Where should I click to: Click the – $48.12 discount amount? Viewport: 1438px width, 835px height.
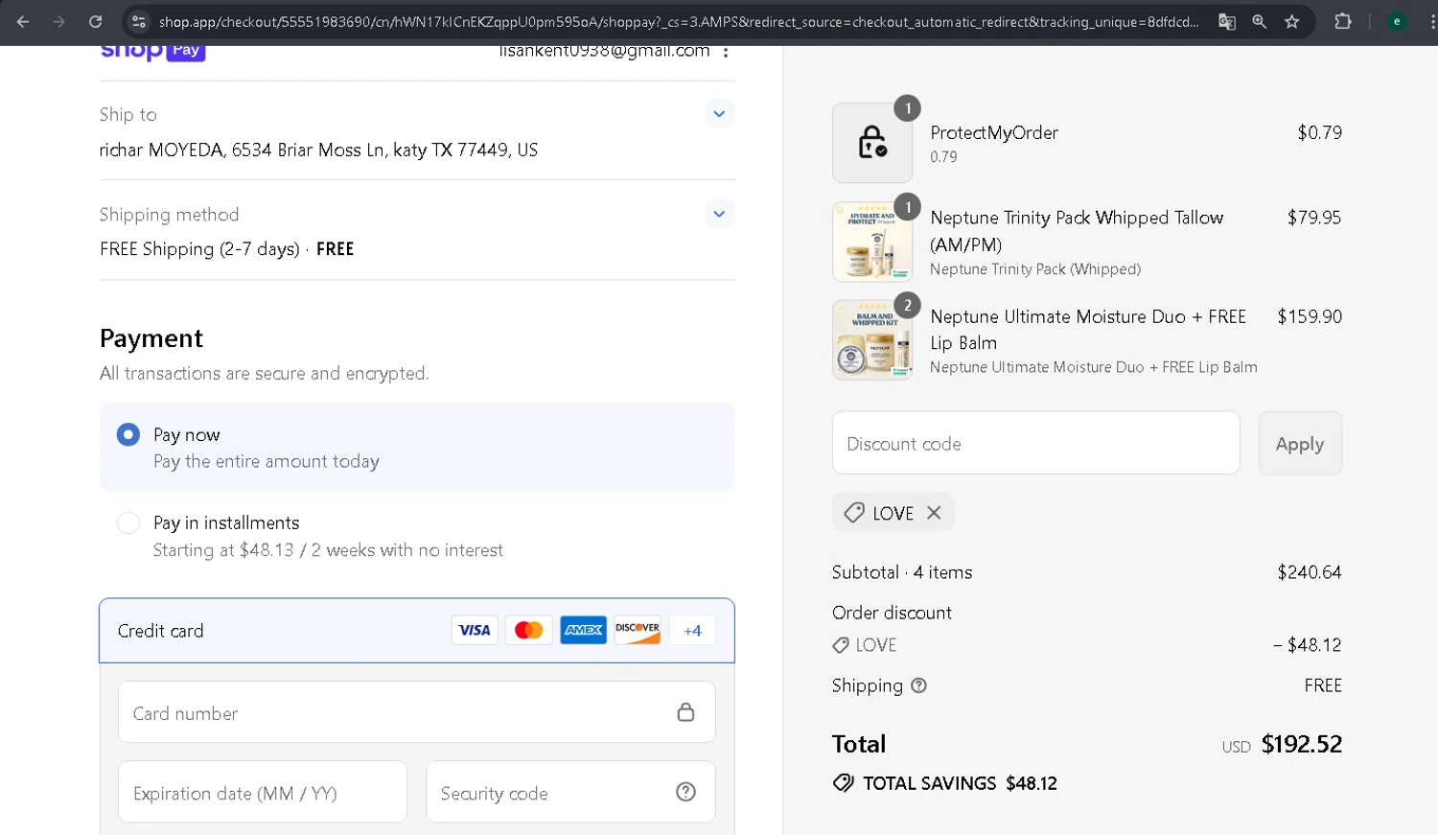point(1308,645)
